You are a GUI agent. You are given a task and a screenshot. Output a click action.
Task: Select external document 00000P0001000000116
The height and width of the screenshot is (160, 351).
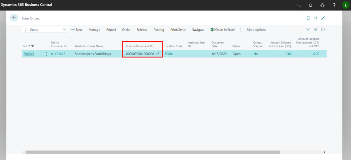[143, 54]
